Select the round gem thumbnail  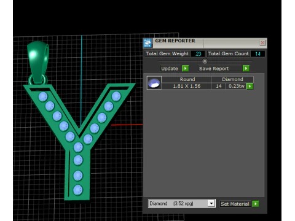coord(154,83)
